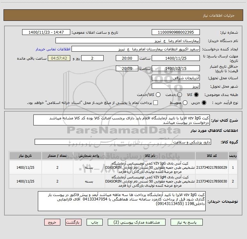Click product code 2137340217850030
Image resolution: width=247 pixels, height=239 pixels.
click(x=212, y=181)
